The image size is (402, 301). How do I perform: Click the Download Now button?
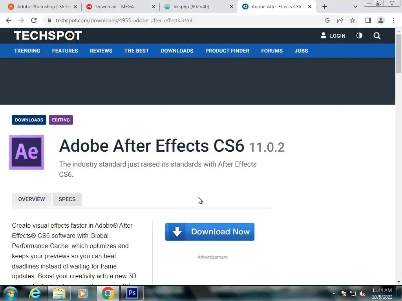pos(210,232)
